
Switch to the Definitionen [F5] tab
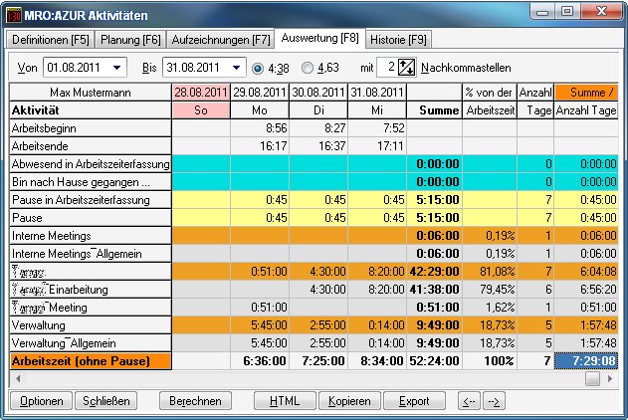(49, 40)
